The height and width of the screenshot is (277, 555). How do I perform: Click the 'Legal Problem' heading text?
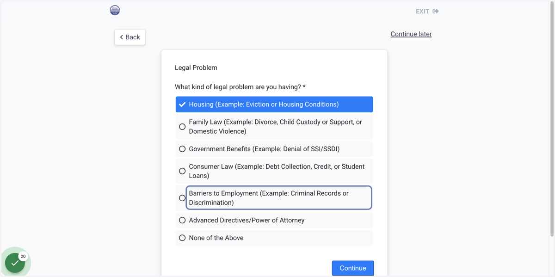pyautogui.click(x=196, y=68)
